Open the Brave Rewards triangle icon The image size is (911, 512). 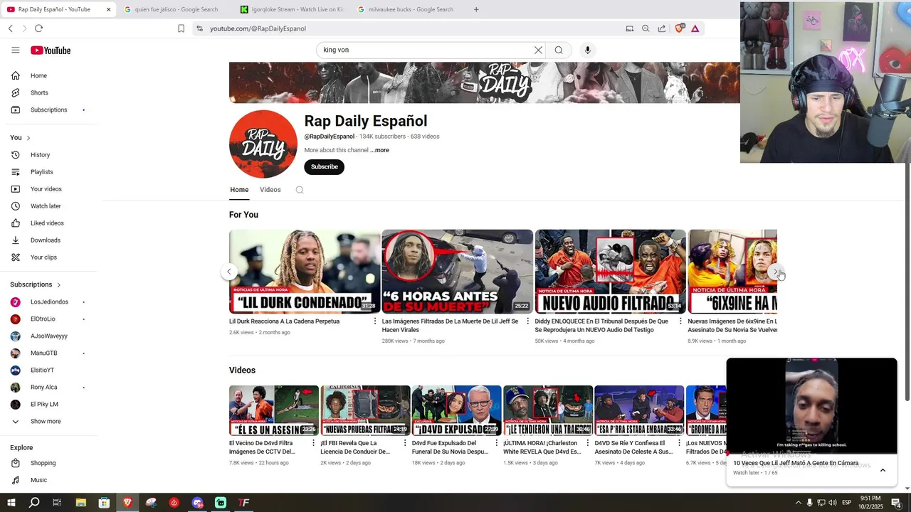click(695, 28)
